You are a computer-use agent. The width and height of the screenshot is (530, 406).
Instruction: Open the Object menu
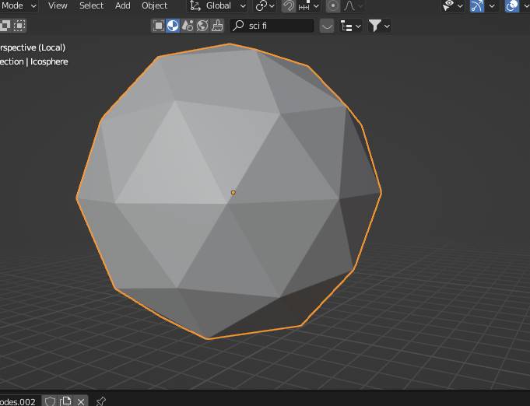[x=154, y=5]
